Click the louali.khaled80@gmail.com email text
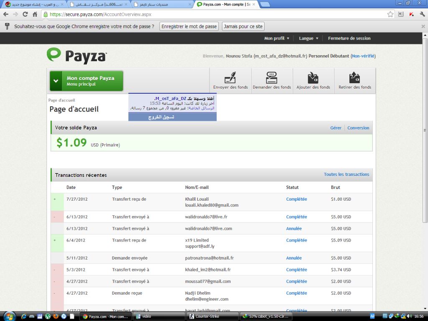This screenshot has width=428, height=321. point(212,205)
